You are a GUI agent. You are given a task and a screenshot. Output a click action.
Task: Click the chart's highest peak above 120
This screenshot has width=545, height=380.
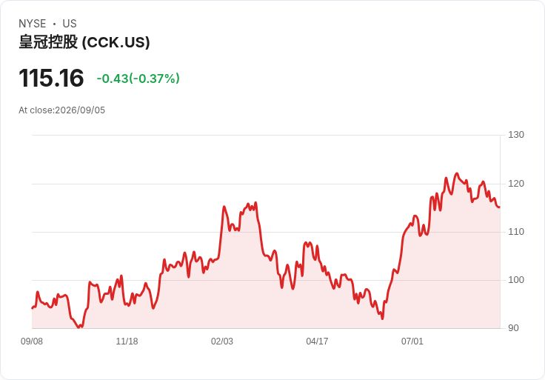click(x=457, y=173)
